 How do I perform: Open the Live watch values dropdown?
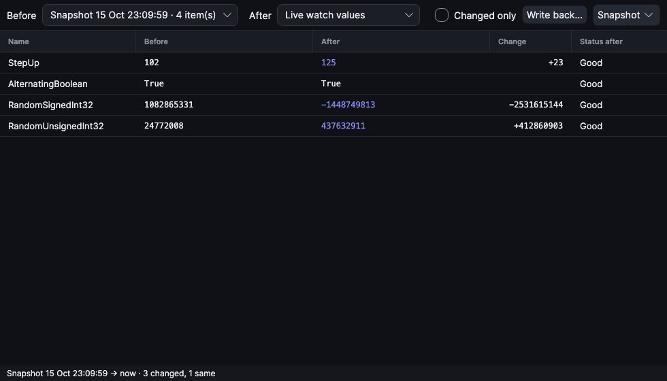tap(348, 15)
